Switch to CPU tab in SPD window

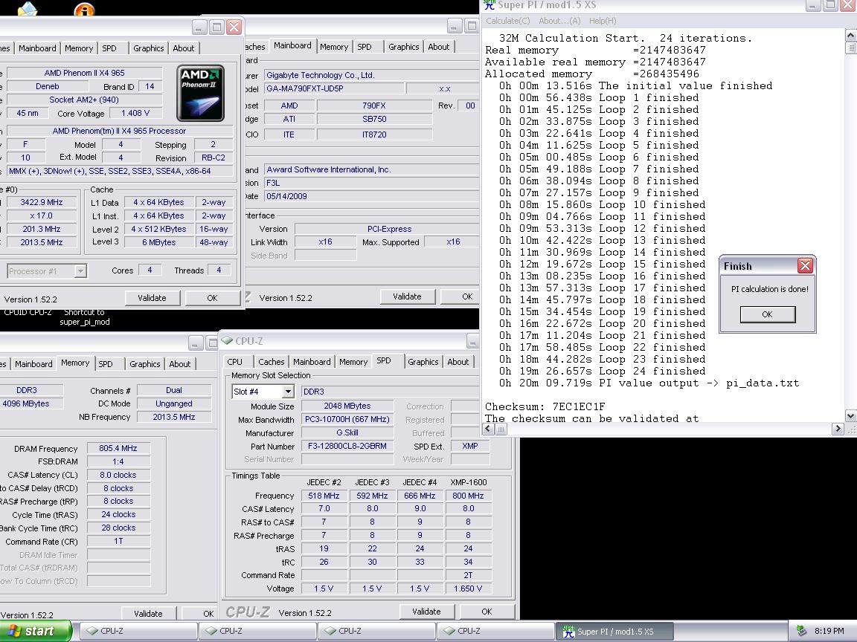click(234, 361)
